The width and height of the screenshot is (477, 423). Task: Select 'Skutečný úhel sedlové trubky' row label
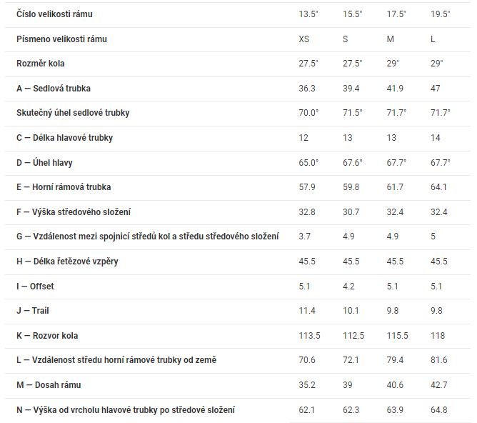pos(73,113)
